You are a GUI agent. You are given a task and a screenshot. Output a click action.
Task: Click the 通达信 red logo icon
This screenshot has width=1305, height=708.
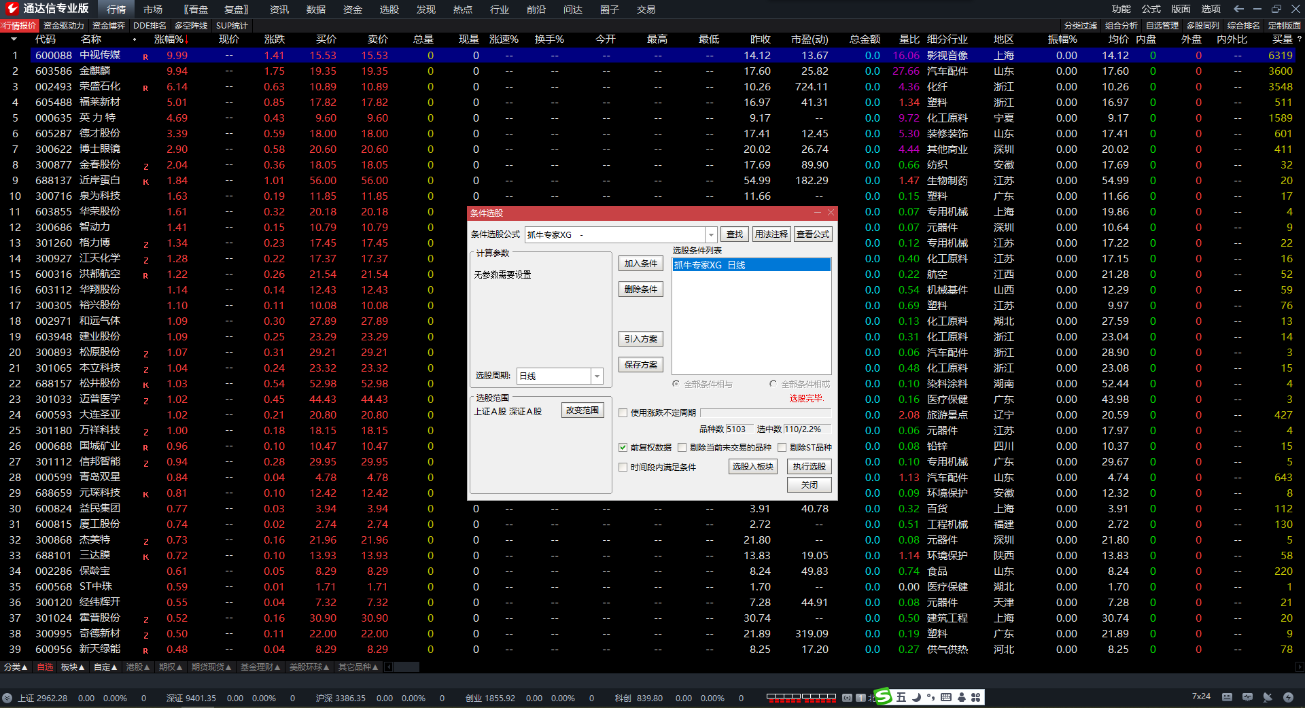click(12, 9)
